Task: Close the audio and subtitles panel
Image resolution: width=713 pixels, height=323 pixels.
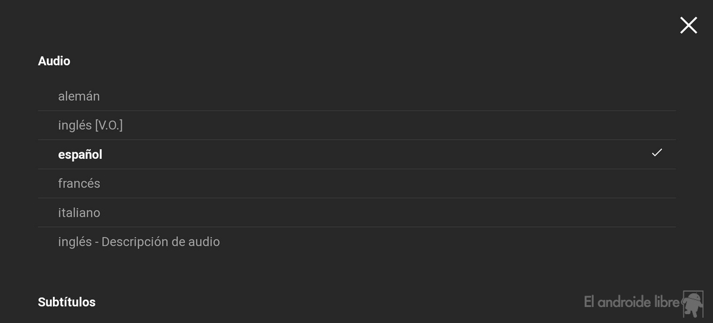Action: 688,25
